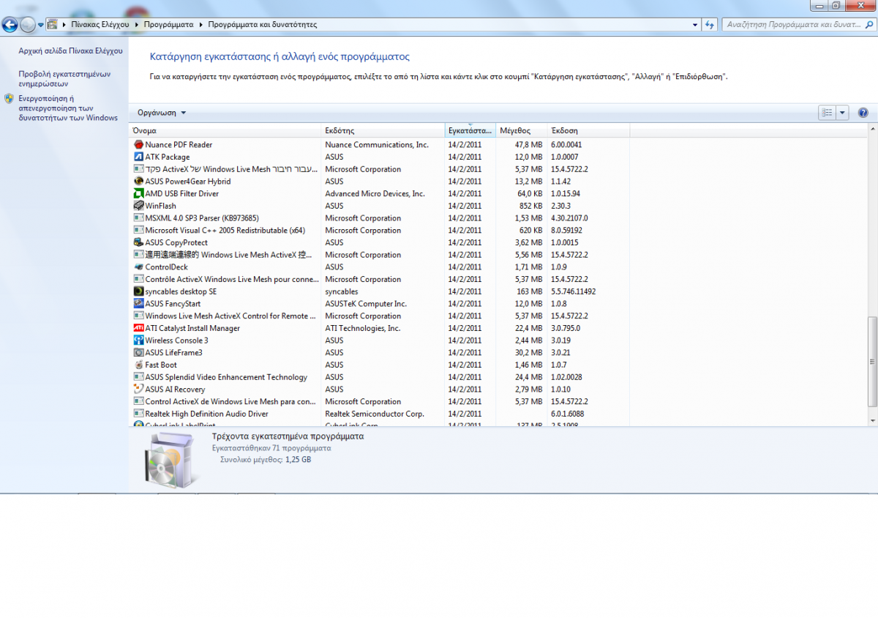Click the refresh button beside the address bar
Viewport: 878px width, 618px height.
(709, 24)
